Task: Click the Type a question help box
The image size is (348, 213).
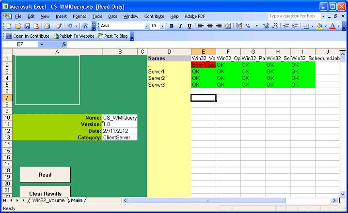Action: 294,16
